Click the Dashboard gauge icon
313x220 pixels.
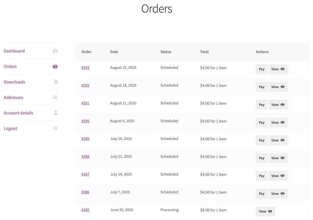click(x=55, y=51)
